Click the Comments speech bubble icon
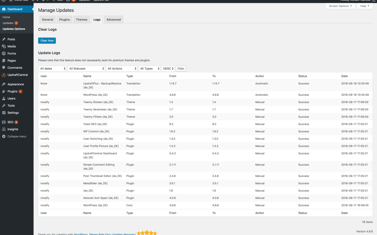The width and height of the screenshot is (377, 235). click(x=3, y=68)
